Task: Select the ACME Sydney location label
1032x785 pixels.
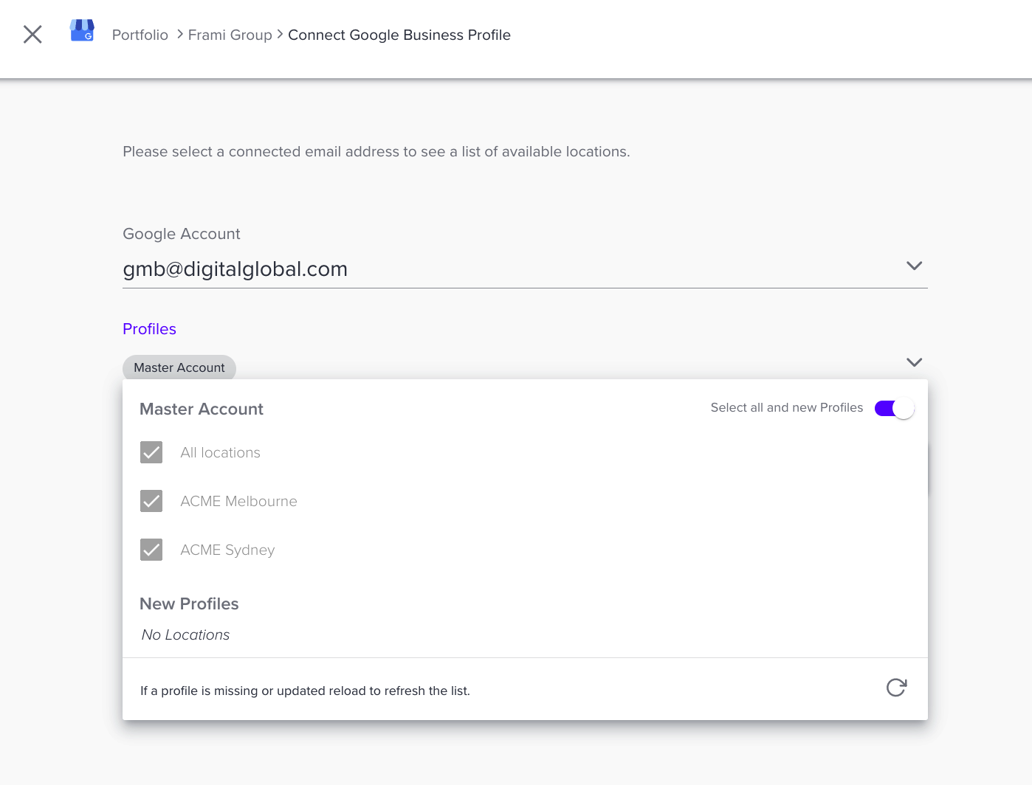Action: tap(227, 550)
